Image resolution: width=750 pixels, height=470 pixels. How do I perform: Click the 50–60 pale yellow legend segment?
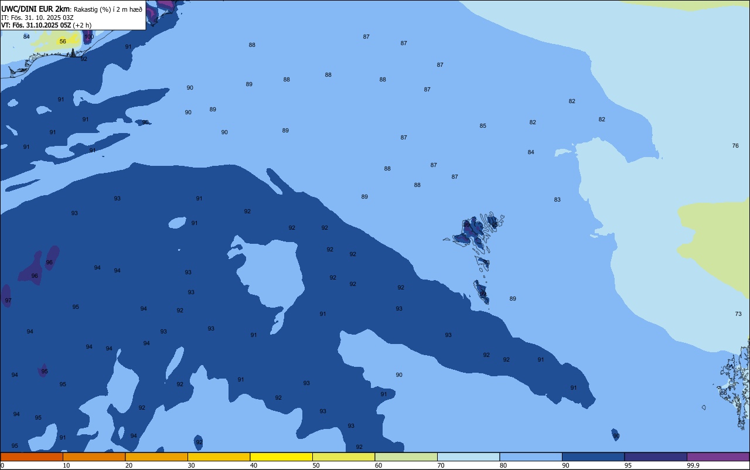pyautogui.click(x=343, y=457)
